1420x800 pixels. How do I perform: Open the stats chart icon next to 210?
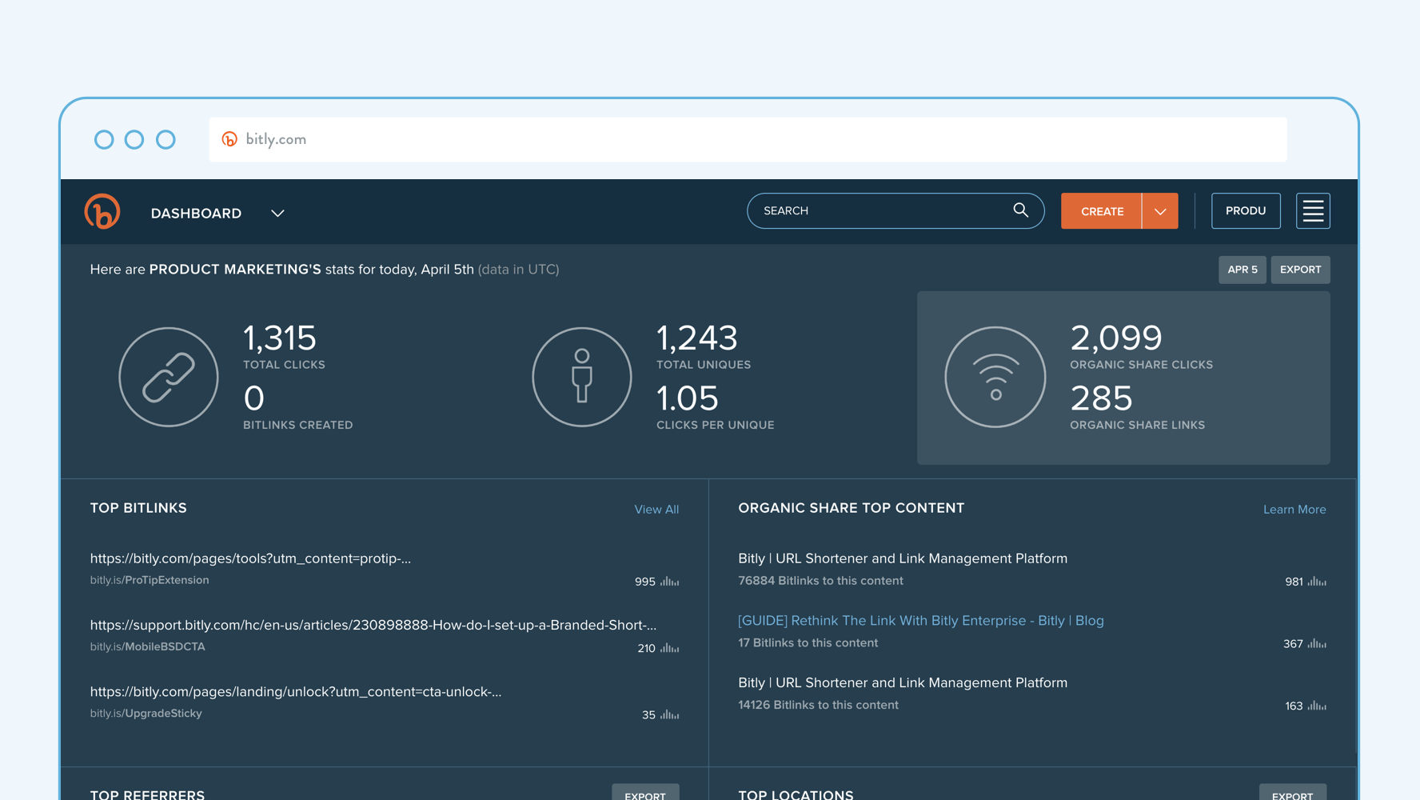(x=670, y=648)
